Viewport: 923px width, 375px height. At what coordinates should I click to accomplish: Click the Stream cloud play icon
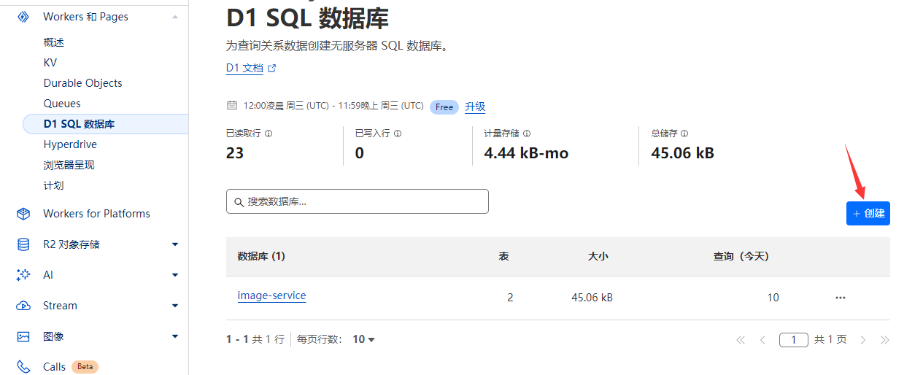pyautogui.click(x=23, y=306)
